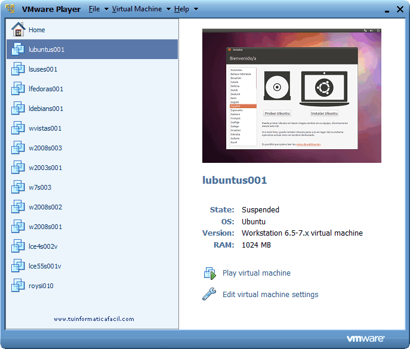The width and height of the screenshot is (410, 349).
Task: Click the VM icon beside lubuntus001
Action: click(18, 49)
